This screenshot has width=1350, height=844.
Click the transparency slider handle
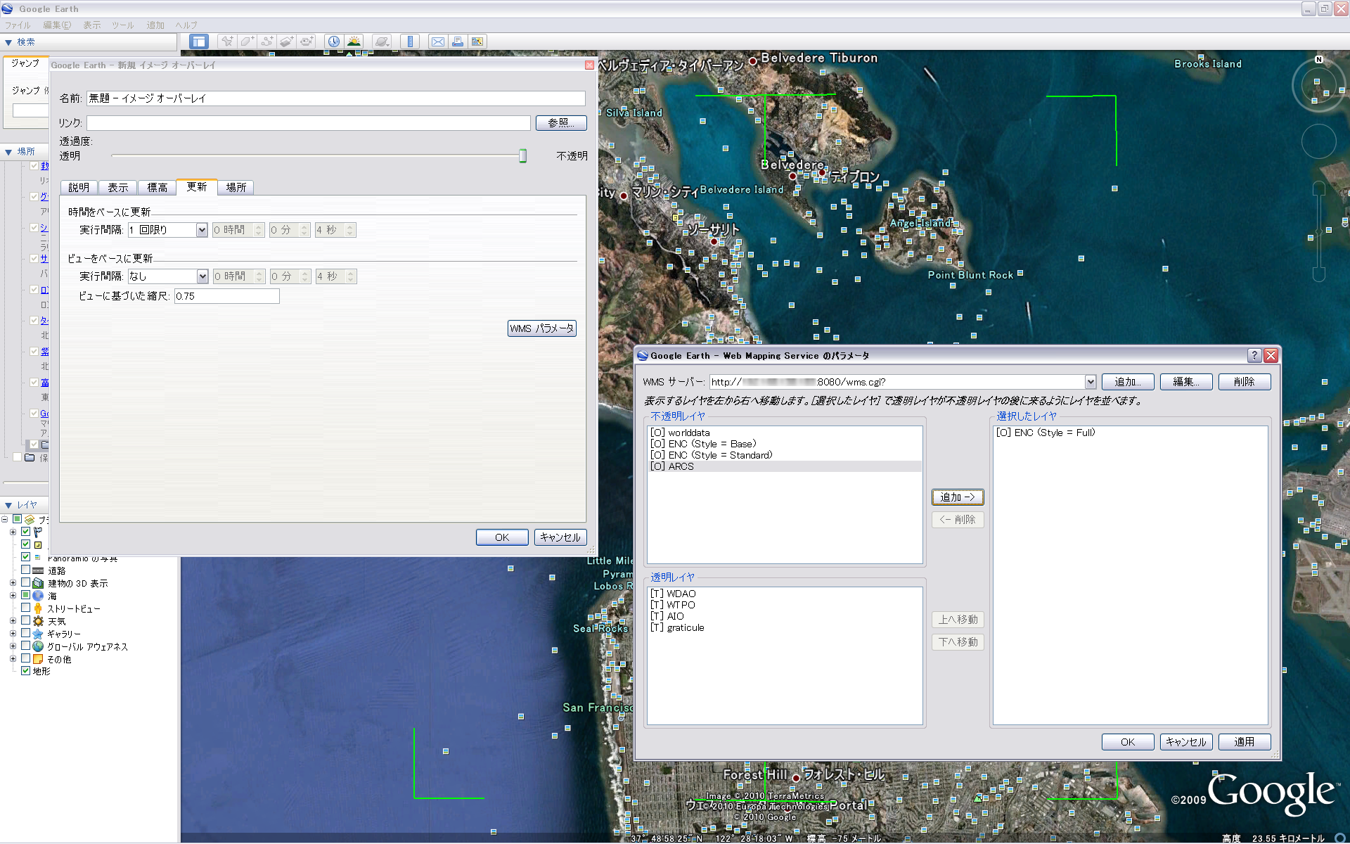522,156
